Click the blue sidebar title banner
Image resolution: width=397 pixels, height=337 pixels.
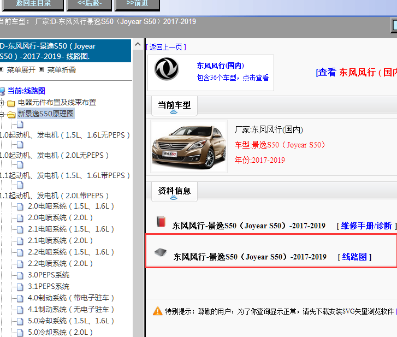coord(66,51)
